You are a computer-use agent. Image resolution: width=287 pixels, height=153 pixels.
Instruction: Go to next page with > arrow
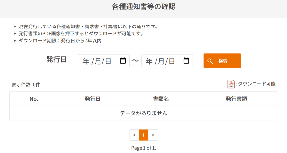click(x=153, y=135)
